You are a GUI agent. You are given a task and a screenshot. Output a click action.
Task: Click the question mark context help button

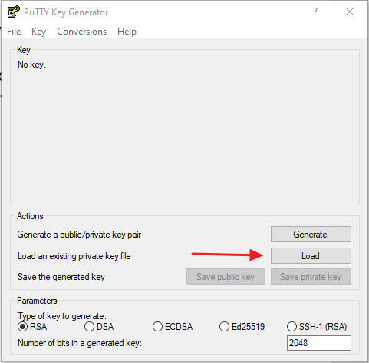point(315,12)
